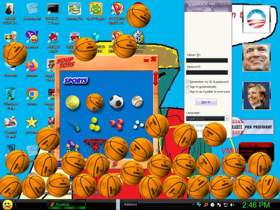Select the roller skate toy
This screenshot has height=210, width=280.
click(72, 145)
